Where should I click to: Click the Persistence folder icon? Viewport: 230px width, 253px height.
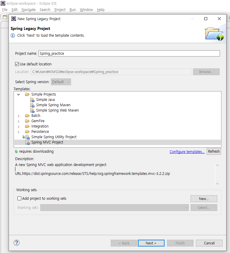(x=27, y=131)
